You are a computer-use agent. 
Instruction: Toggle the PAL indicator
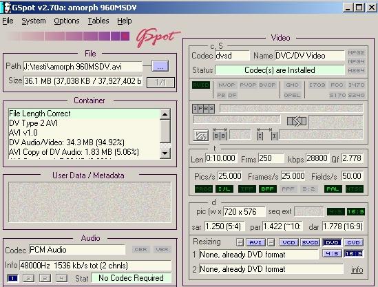(333, 189)
